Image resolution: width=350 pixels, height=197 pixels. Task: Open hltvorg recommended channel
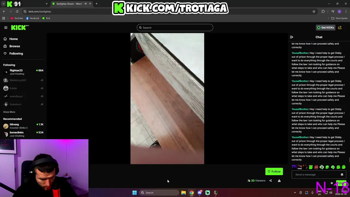point(23,126)
